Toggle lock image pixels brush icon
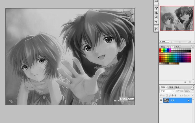This screenshot has width=195, height=123. tap(170, 95)
